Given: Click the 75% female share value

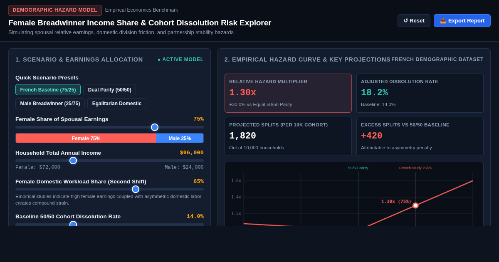Looking at the screenshot, I should pos(198,119).
